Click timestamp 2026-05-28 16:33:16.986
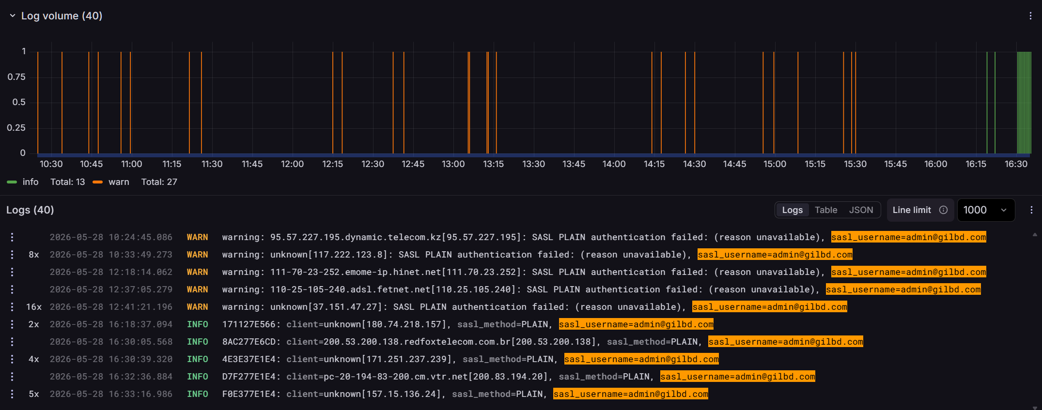This screenshot has width=1042, height=410. coord(111,394)
